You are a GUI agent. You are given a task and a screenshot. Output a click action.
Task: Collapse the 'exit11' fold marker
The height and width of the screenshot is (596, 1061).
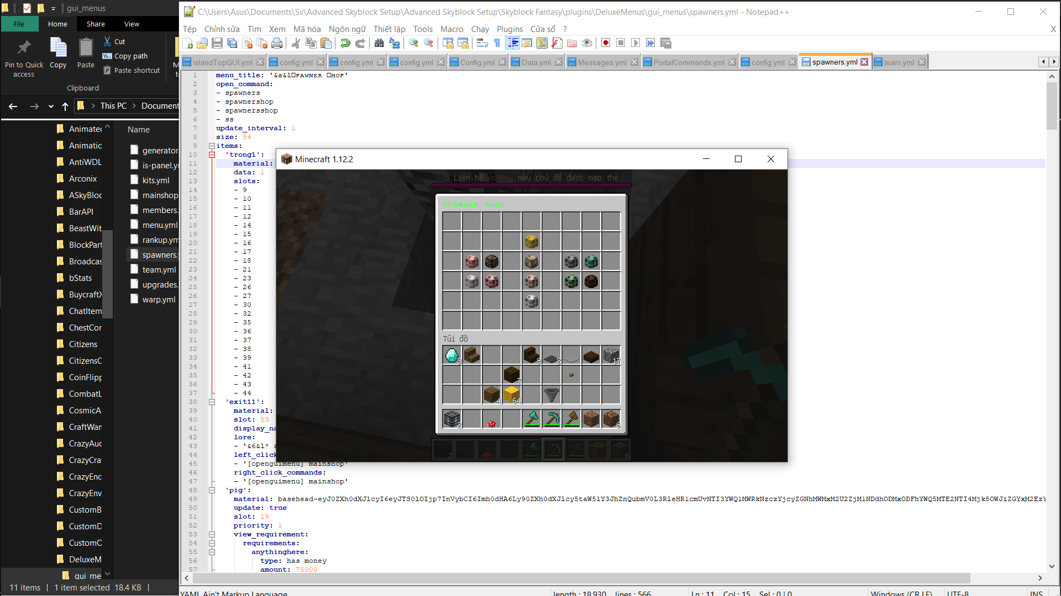[212, 402]
